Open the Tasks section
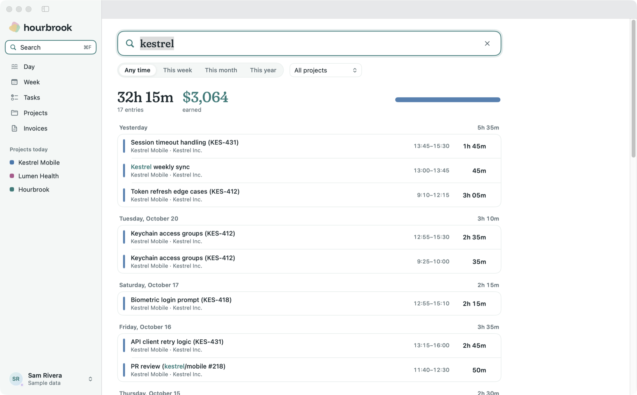Screen dimensions: 637x395 pyautogui.click(x=51, y=97)
